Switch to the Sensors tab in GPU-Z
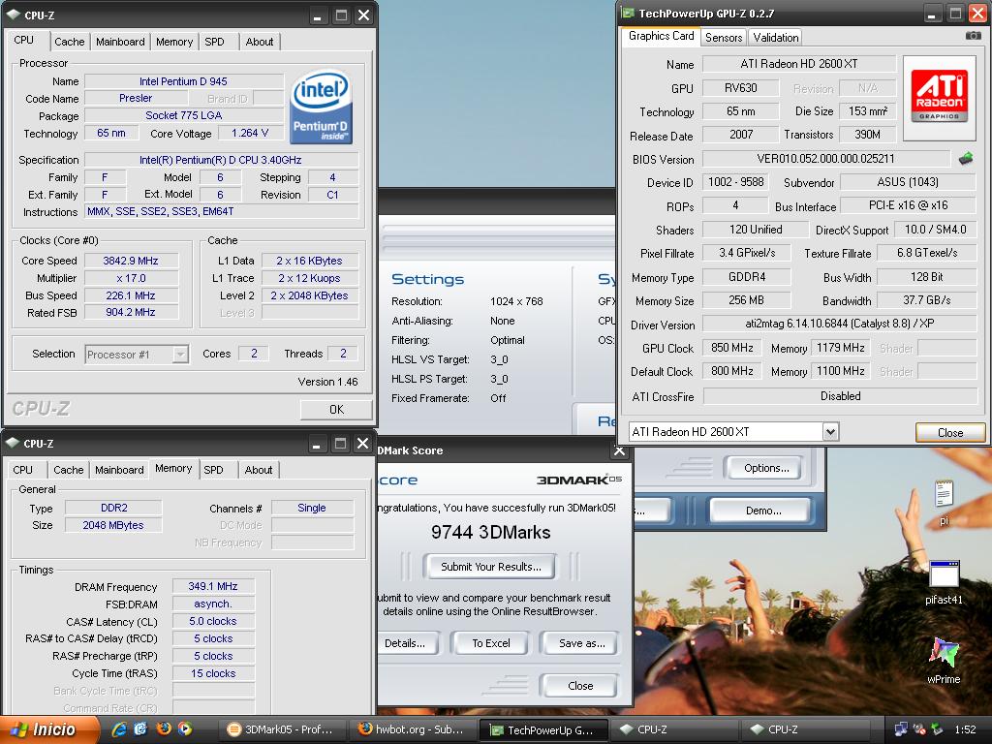The width and height of the screenshot is (992, 744). coord(723,38)
